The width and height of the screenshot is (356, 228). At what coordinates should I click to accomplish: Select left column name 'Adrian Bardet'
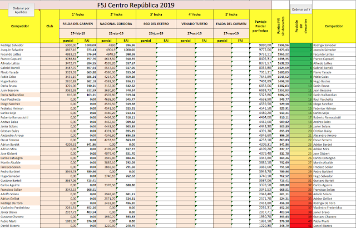(10, 145)
